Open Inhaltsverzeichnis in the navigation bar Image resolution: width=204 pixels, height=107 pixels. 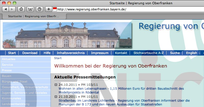click(71, 53)
